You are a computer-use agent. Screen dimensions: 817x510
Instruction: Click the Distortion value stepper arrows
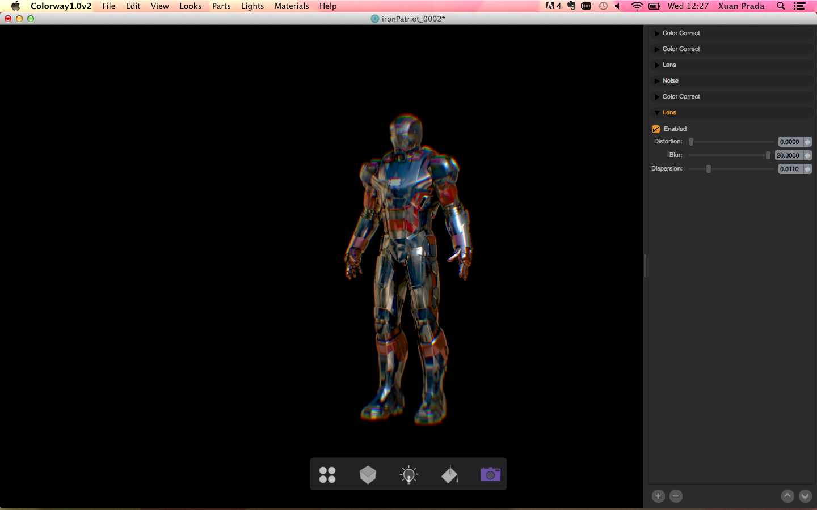pyautogui.click(x=808, y=142)
